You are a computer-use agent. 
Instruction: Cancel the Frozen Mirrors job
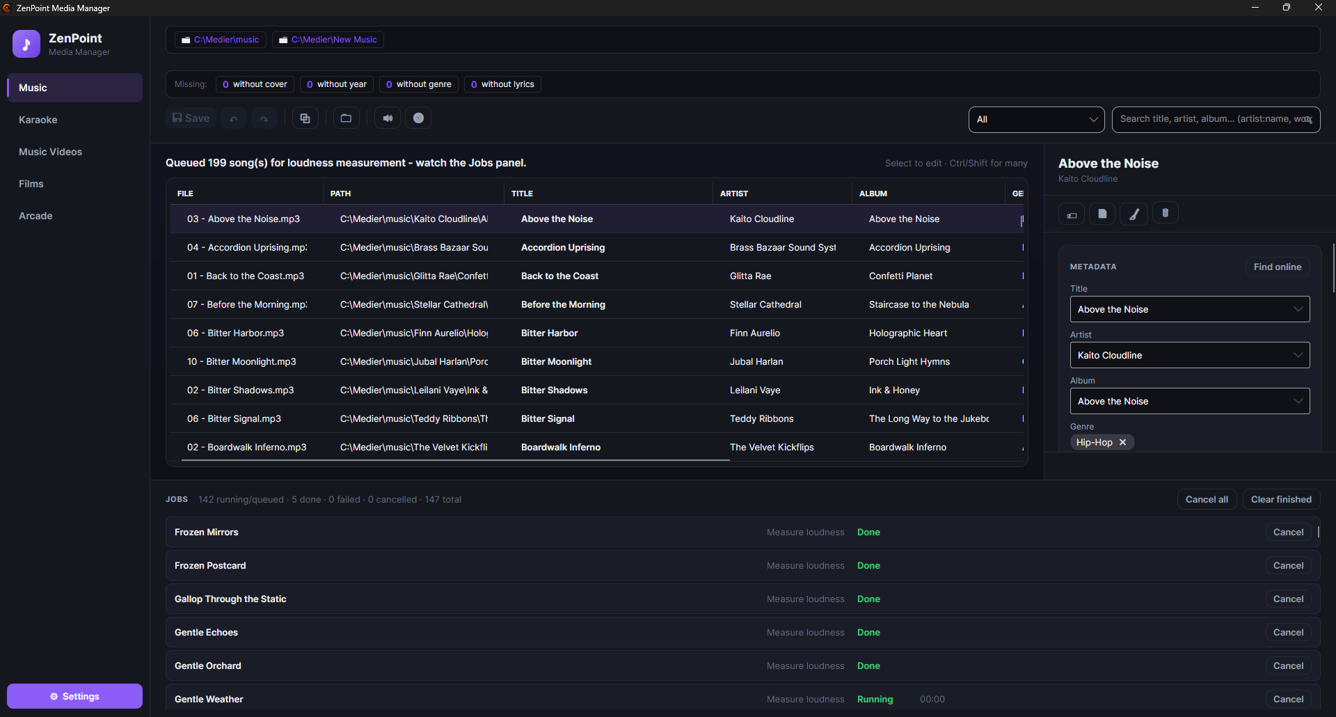click(1288, 532)
